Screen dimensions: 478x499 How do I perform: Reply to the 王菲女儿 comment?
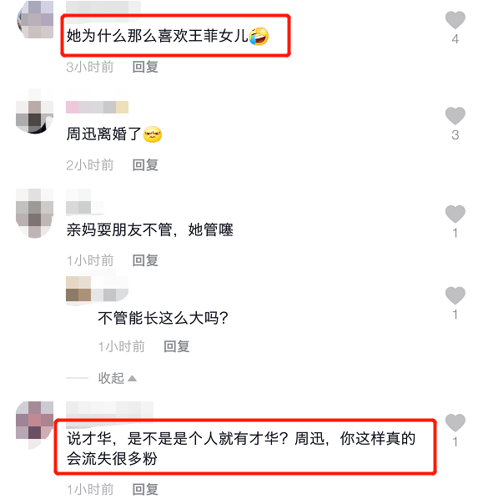tap(145, 67)
